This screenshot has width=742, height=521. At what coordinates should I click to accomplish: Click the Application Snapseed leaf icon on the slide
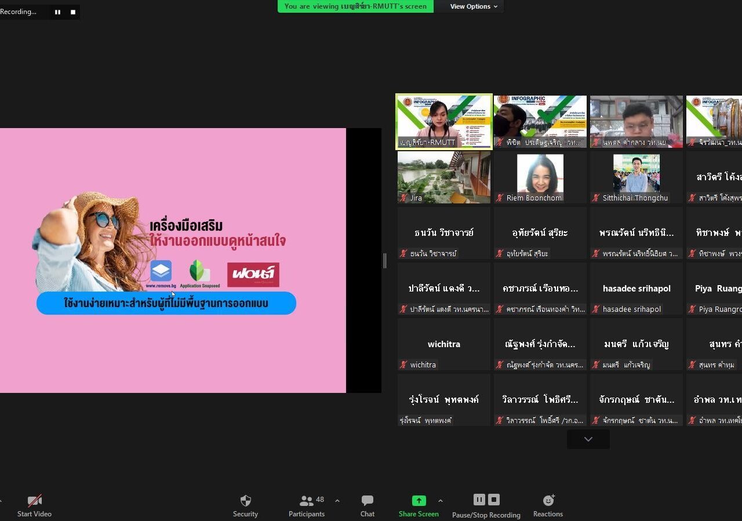tap(199, 271)
